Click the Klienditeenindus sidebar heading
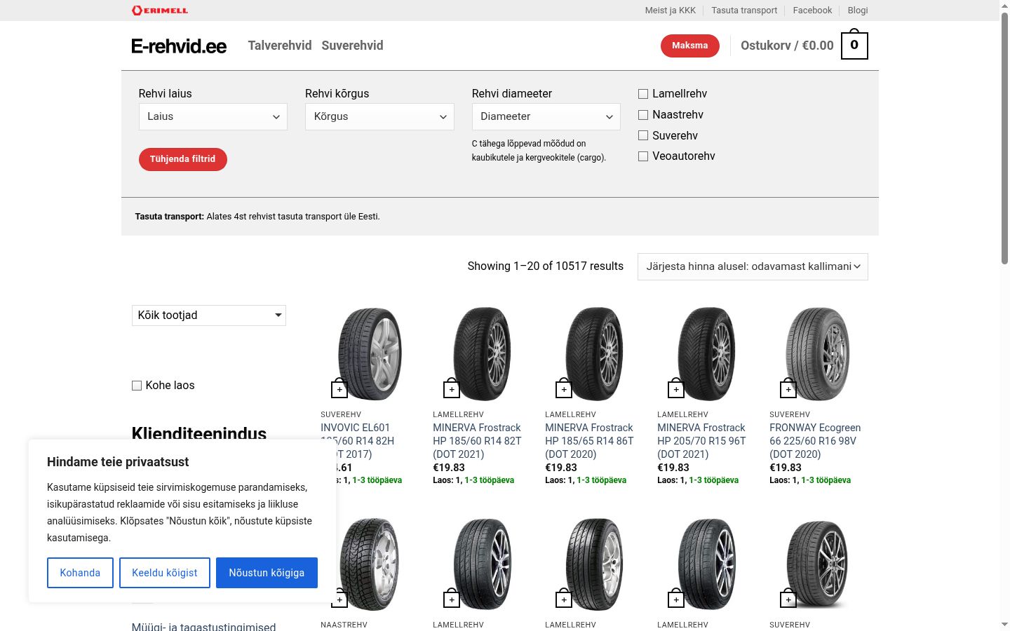The height and width of the screenshot is (631, 1010). pyautogui.click(x=199, y=433)
